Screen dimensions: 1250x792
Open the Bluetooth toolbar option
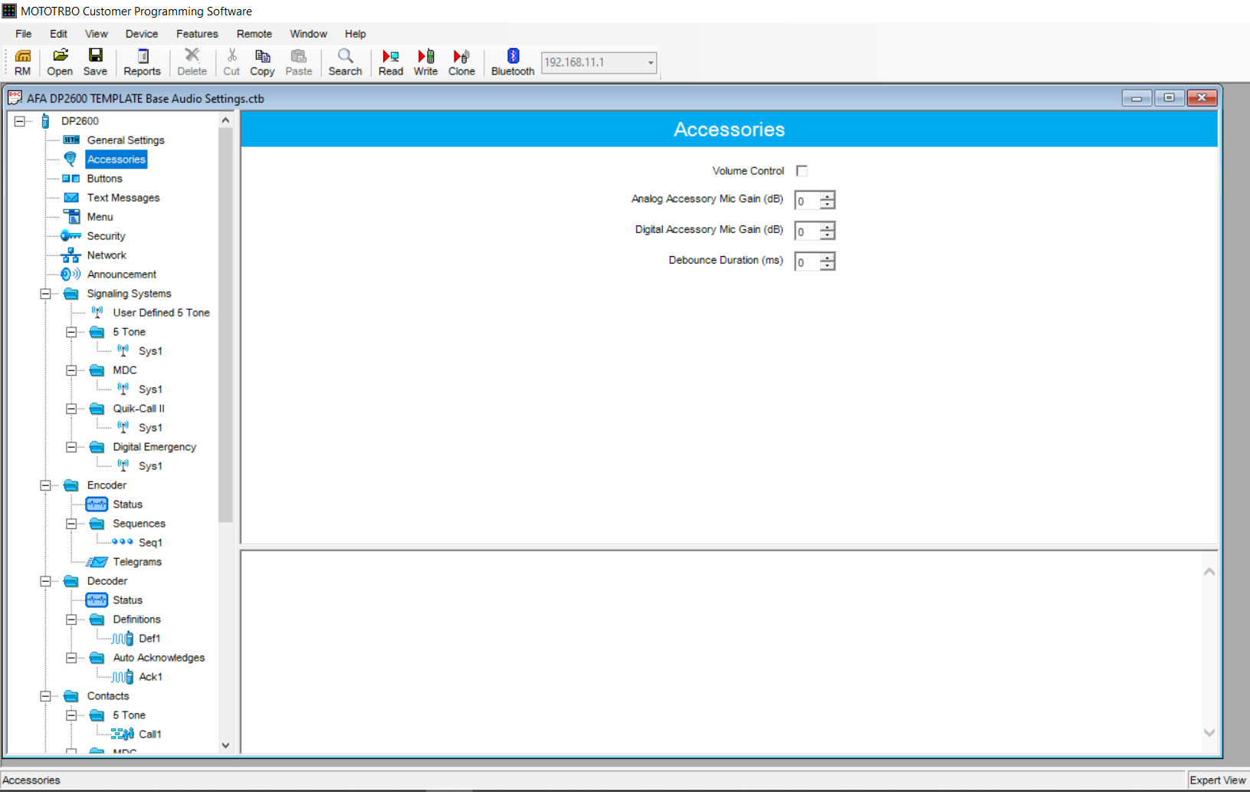pos(513,62)
